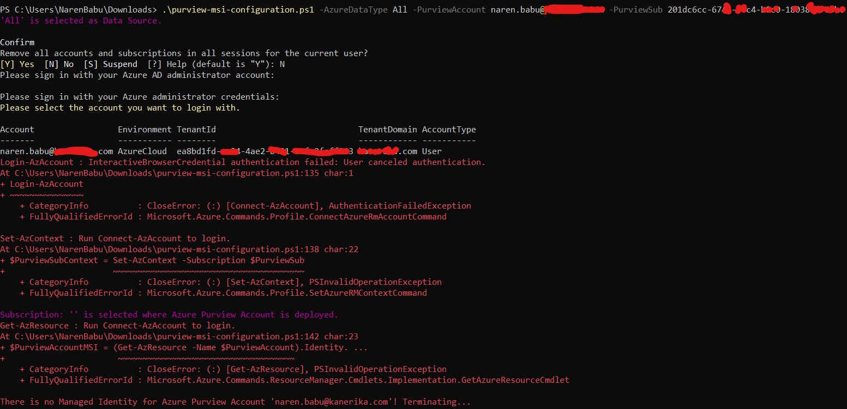
Task: Click 'Please sign in with your Azure AD administrator account' line
Action: 137,75
